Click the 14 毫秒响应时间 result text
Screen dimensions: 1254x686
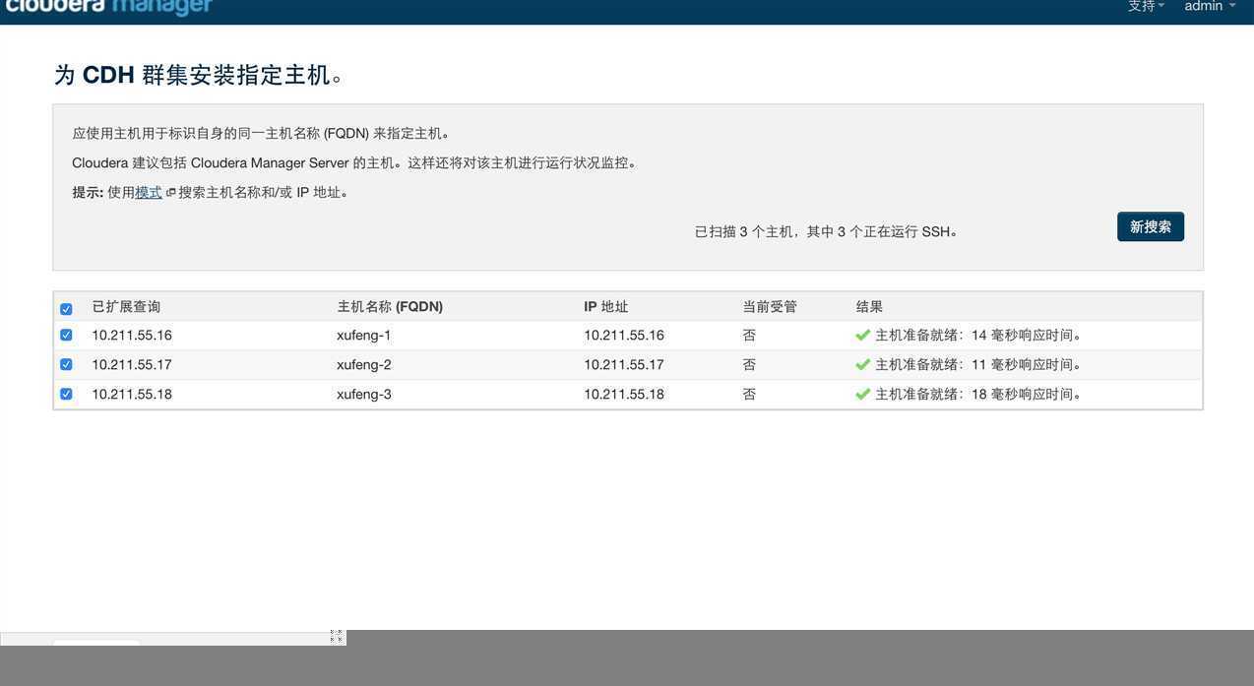click(x=1027, y=336)
